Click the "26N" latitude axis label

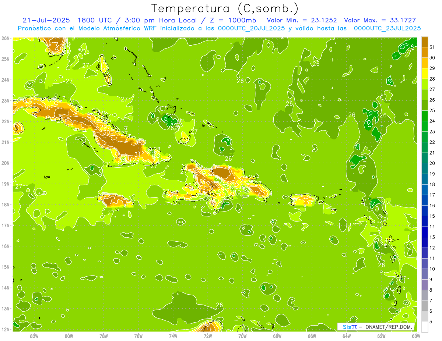click(5, 38)
